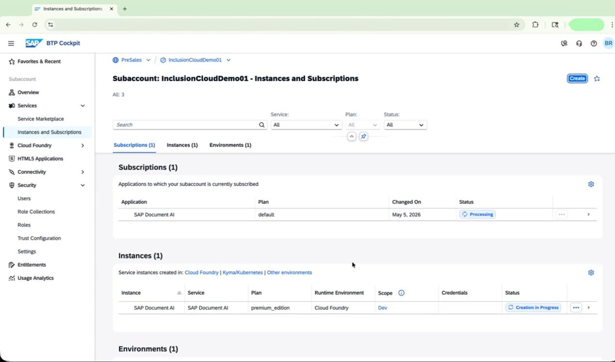Expand SAP Document AI instance row details
Screen dimensions: 615x362
point(588,307)
